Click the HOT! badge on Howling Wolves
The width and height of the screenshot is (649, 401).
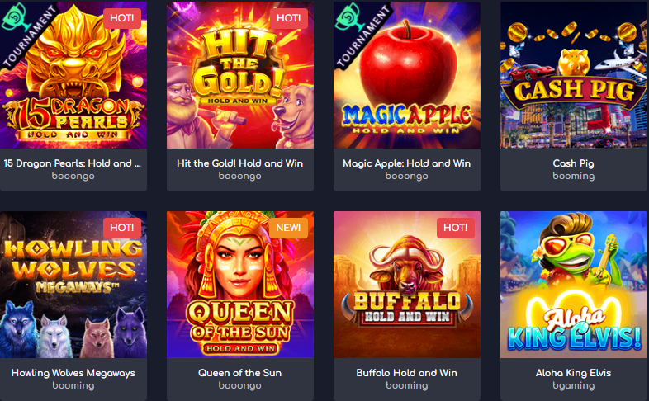click(x=121, y=228)
